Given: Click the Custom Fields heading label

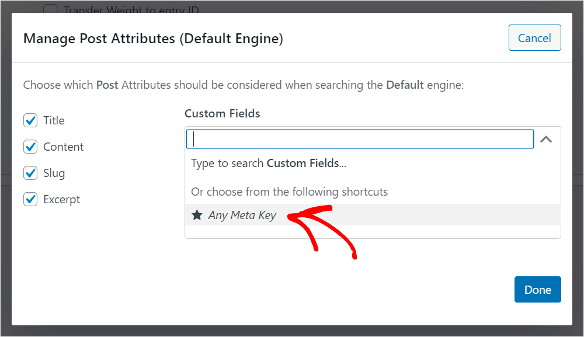Looking at the screenshot, I should coord(223,113).
